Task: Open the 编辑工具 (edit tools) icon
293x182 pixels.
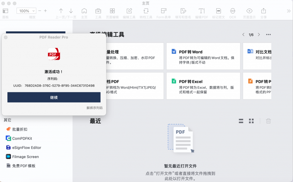Action: (129, 11)
